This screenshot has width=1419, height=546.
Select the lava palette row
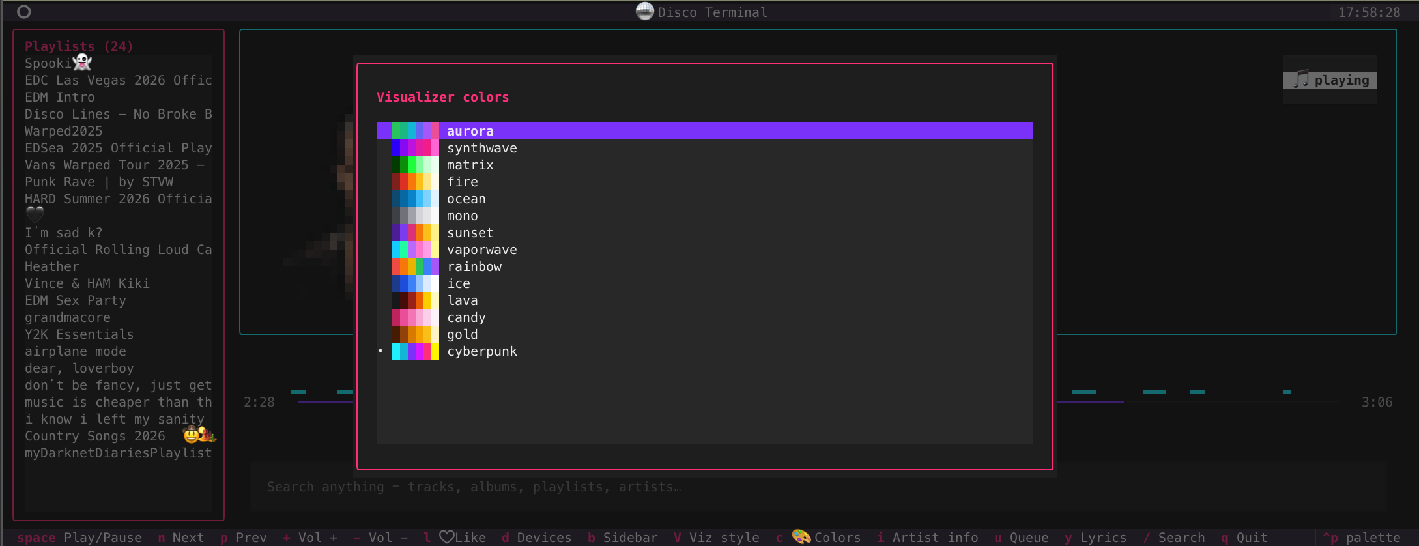pyautogui.click(x=704, y=300)
